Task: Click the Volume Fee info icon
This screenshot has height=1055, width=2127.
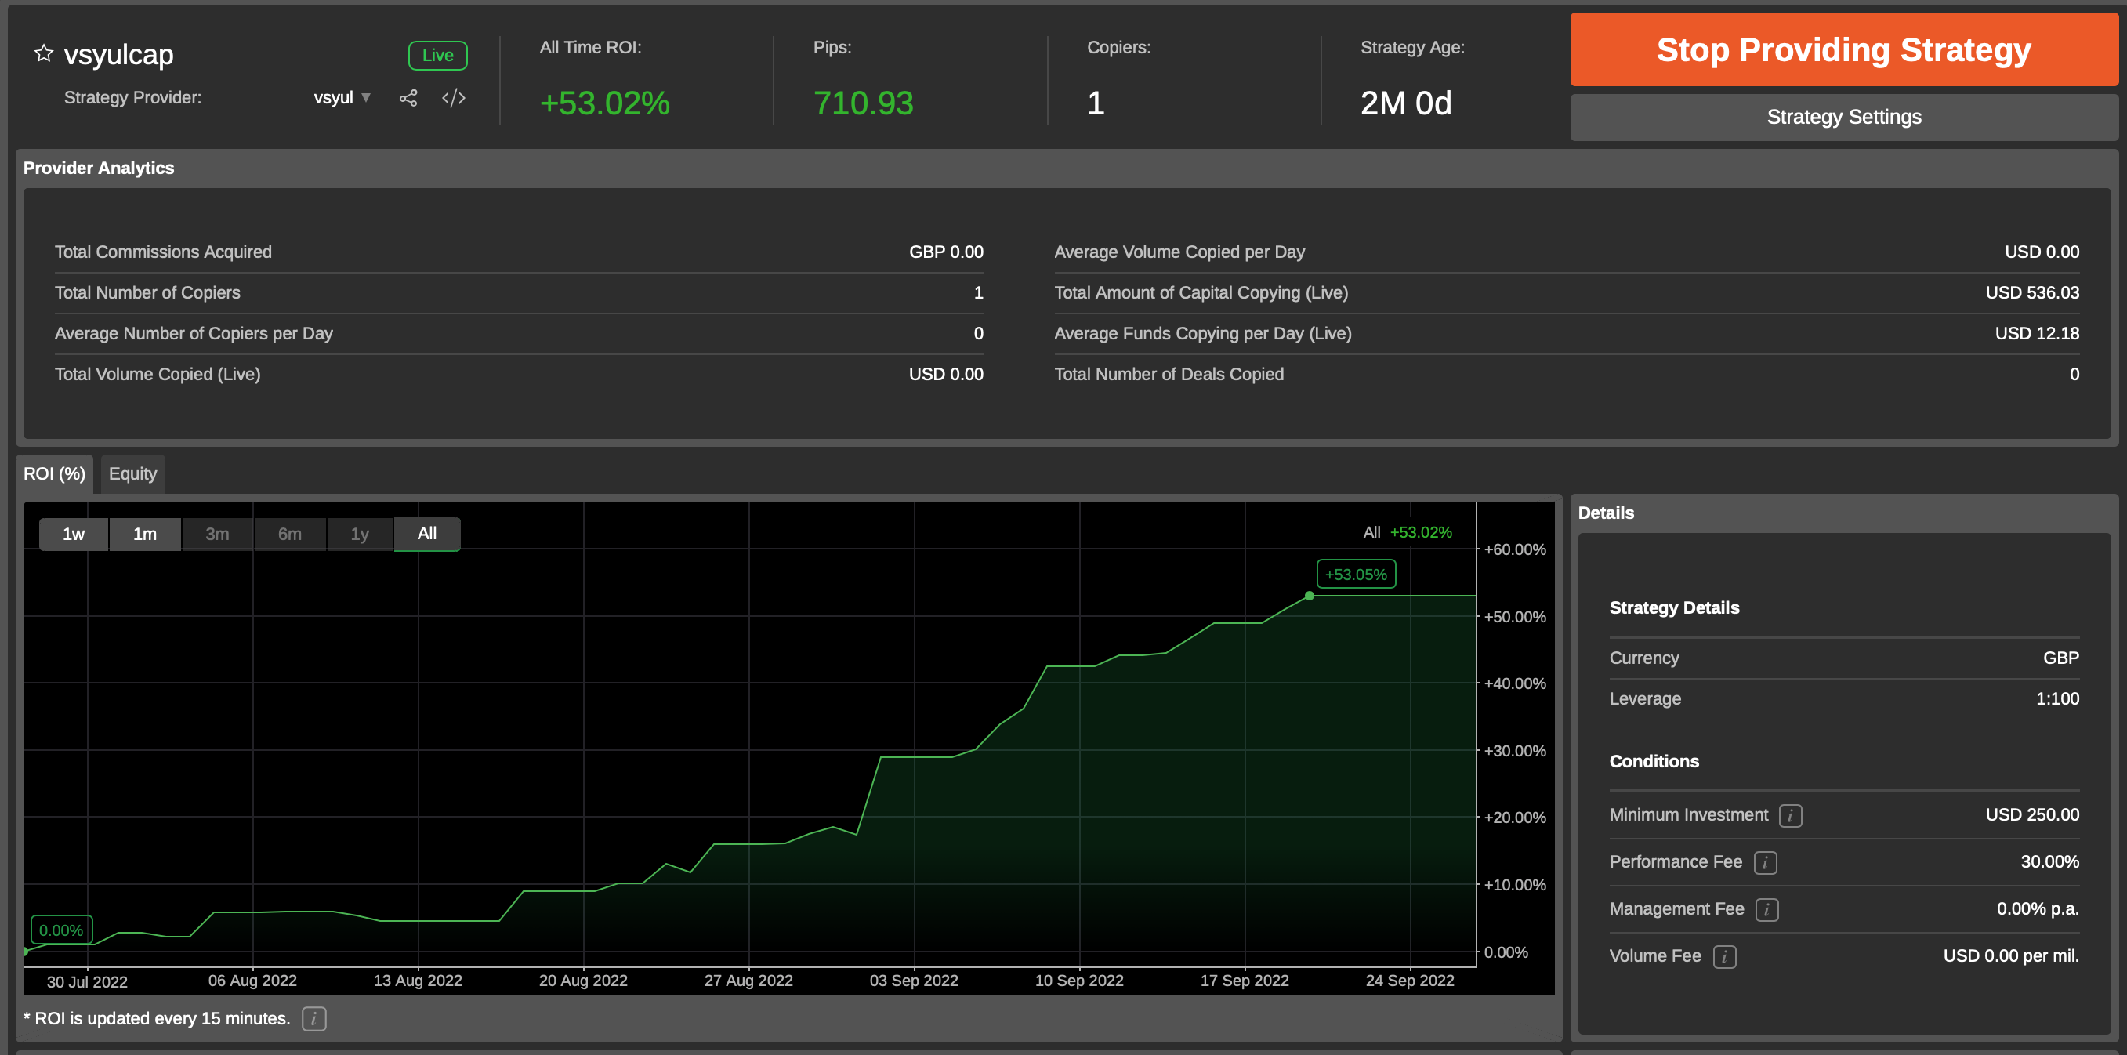Action: [1724, 957]
